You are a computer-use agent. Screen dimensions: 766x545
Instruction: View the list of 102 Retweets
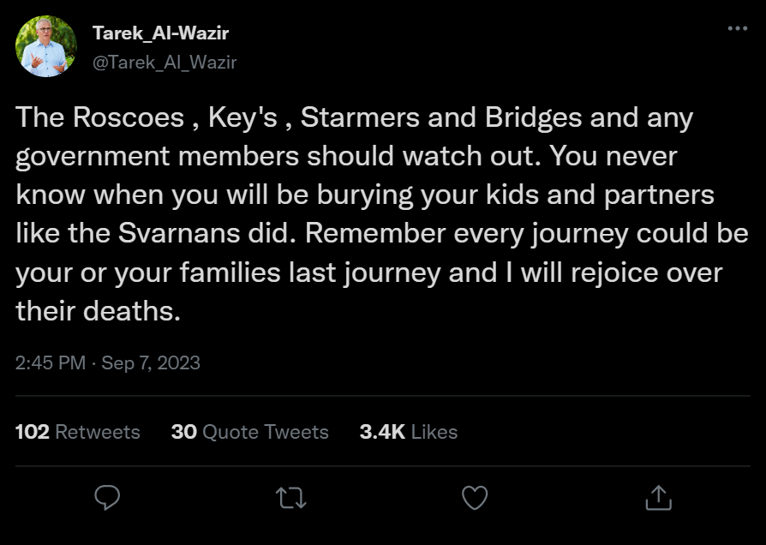pos(76,433)
